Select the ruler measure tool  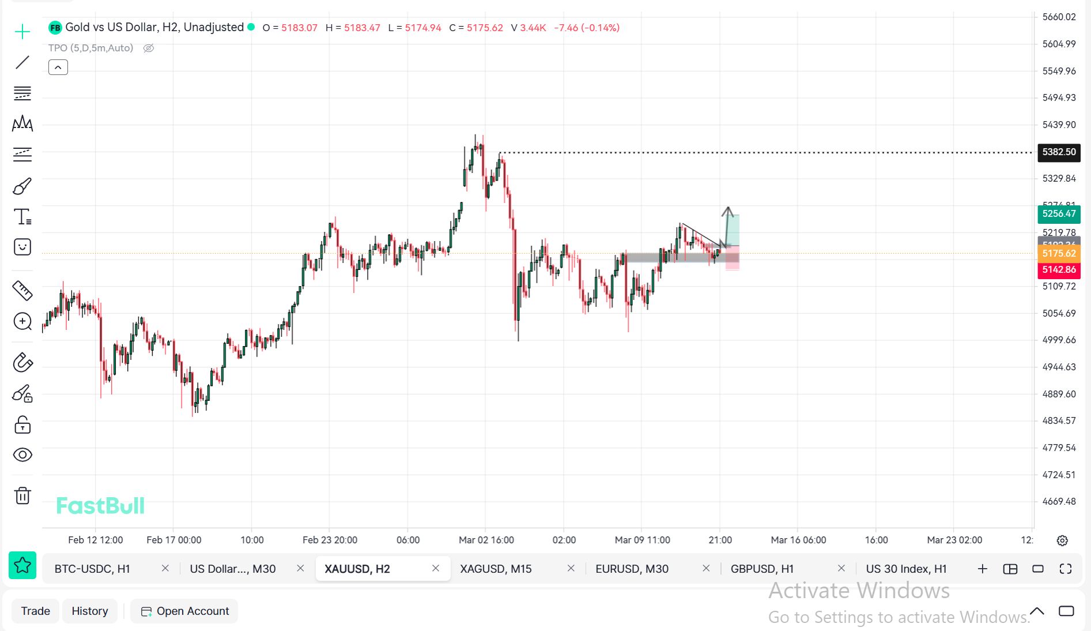click(22, 291)
